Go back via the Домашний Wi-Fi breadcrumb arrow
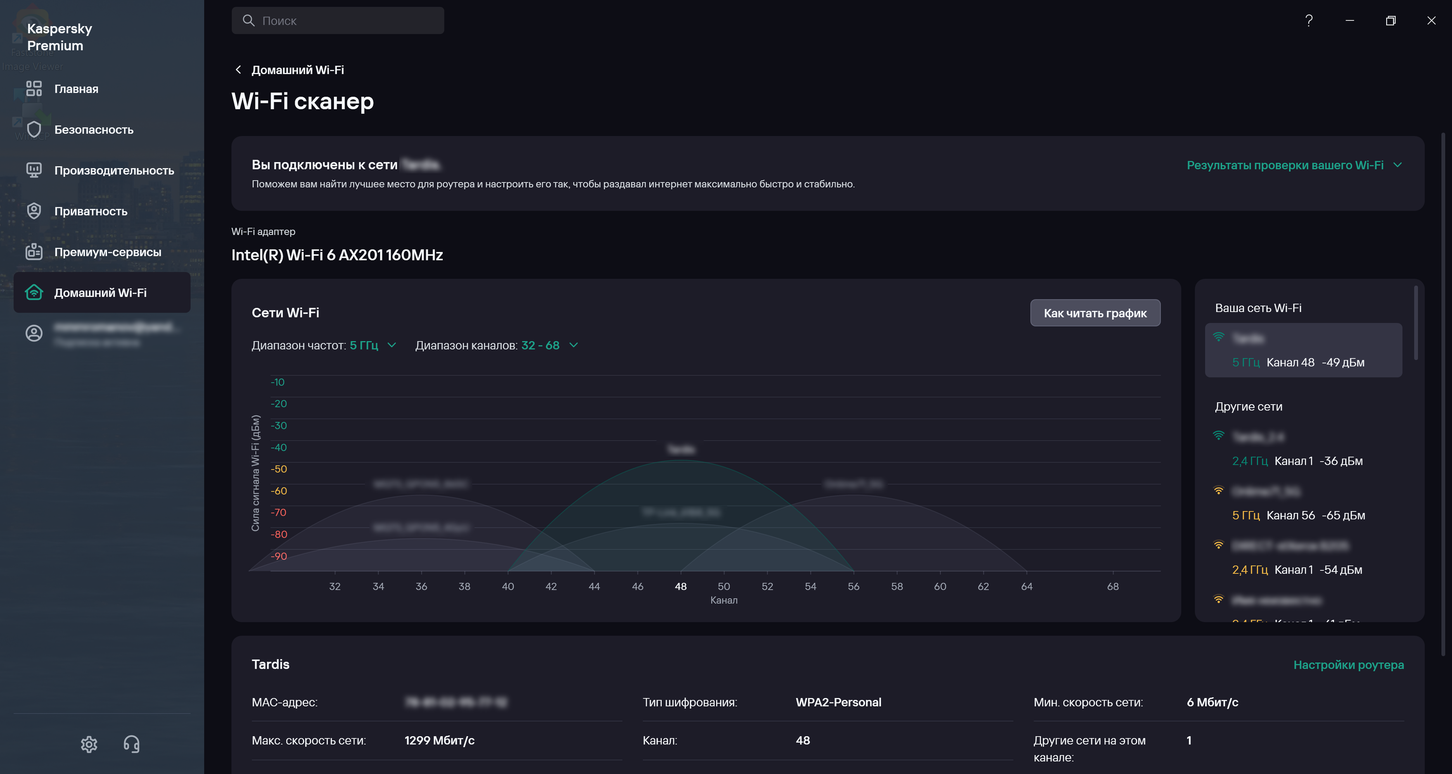Screen dimensions: 1452x774 [238, 70]
